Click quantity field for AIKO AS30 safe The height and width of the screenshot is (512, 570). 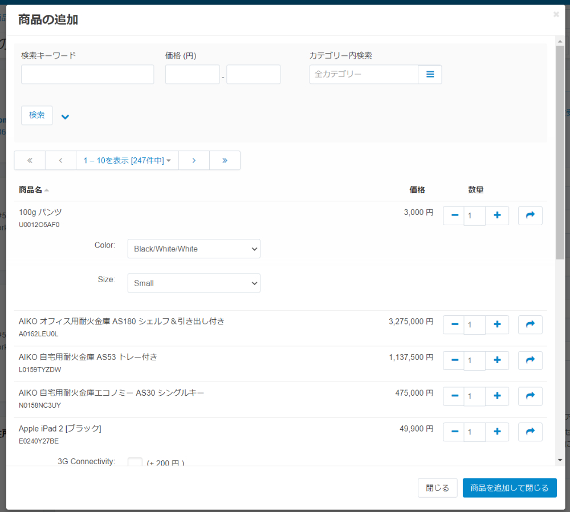click(x=474, y=396)
